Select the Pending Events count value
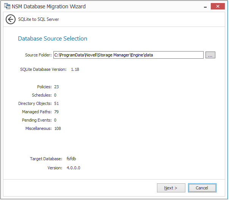The image size is (229, 200). click(55, 120)
